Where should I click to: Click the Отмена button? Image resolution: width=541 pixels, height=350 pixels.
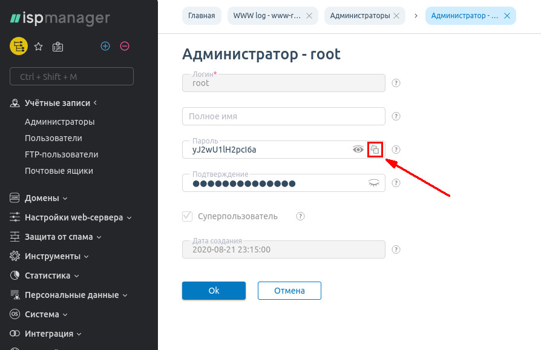coord(289,291)
